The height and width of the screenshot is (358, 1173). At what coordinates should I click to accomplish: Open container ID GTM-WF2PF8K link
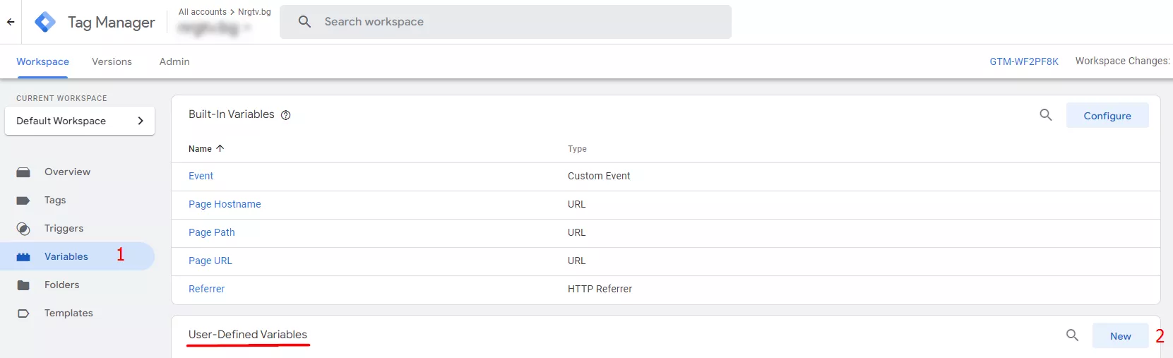click(1024, 61)
